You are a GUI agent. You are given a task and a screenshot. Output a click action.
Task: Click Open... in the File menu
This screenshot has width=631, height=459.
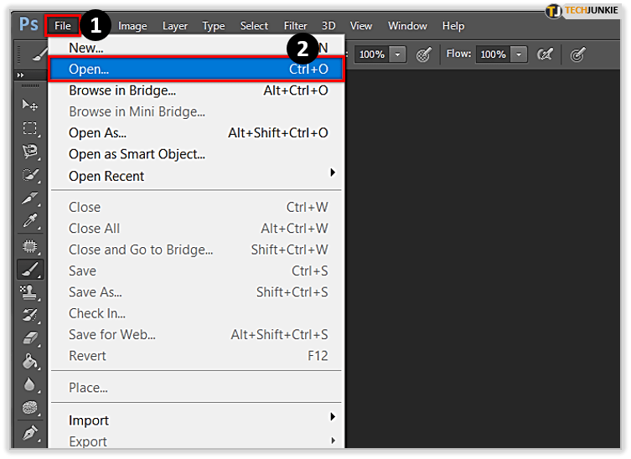(x=197, y=69)
